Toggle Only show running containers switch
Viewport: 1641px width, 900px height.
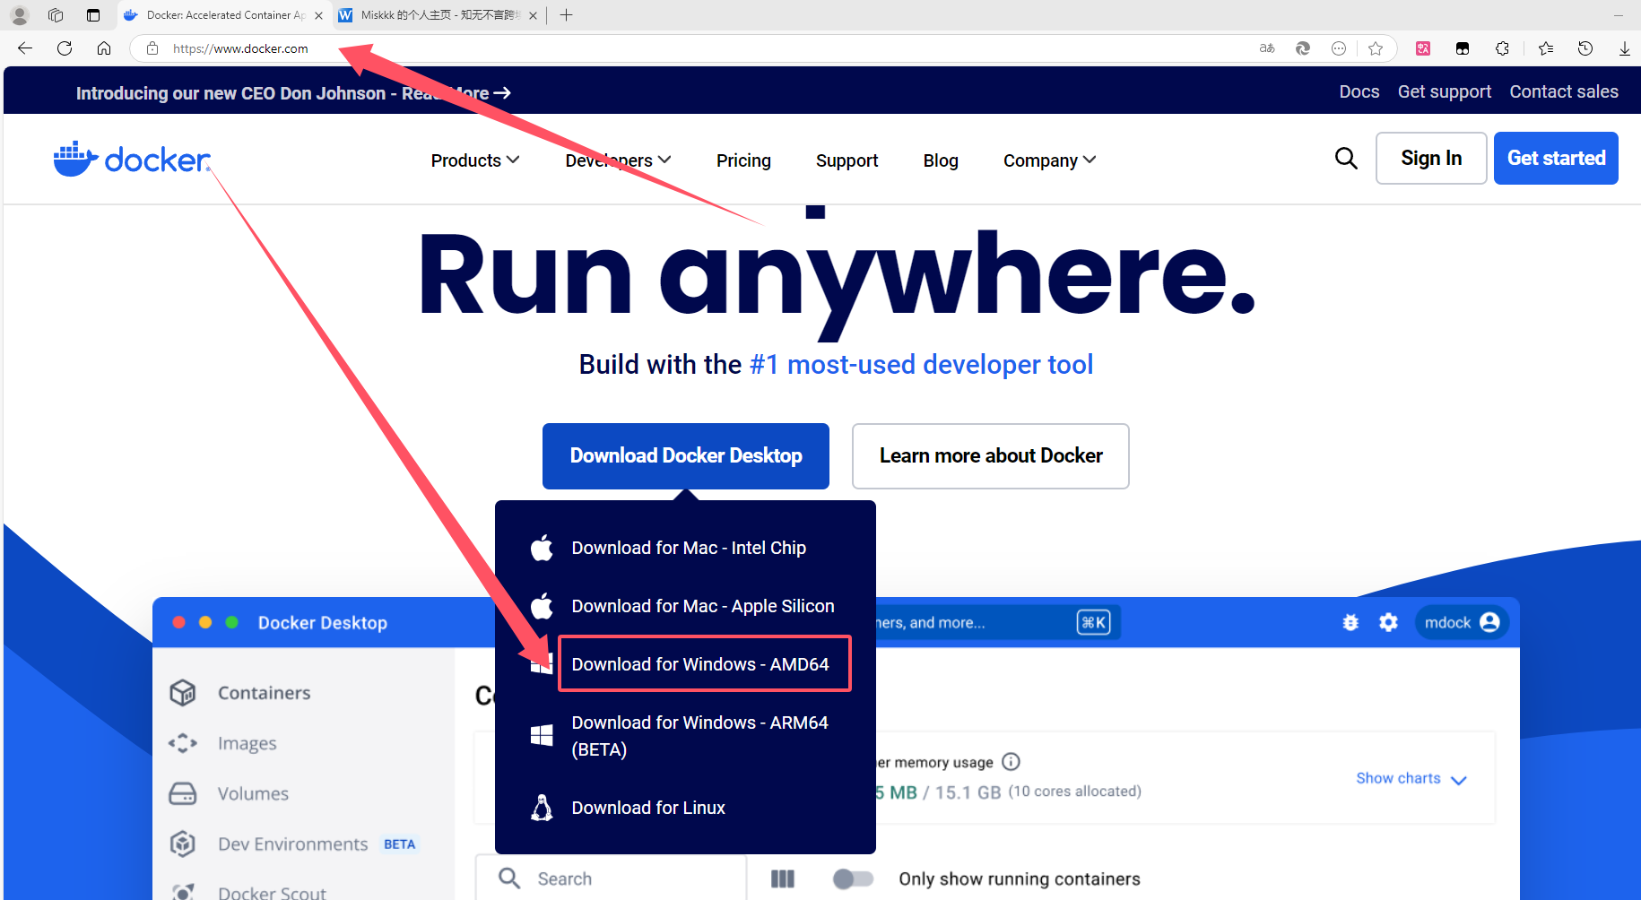pos(853,878)
